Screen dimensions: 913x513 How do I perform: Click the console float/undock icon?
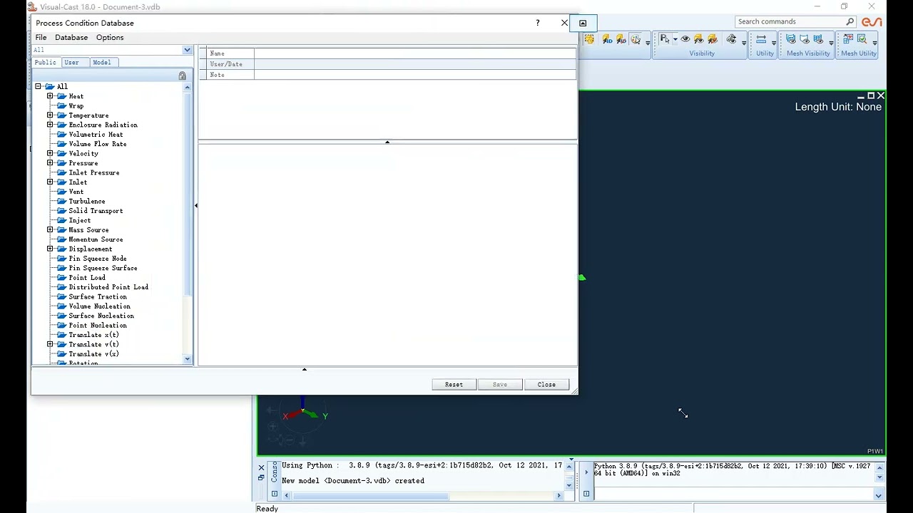click(261, 478)
